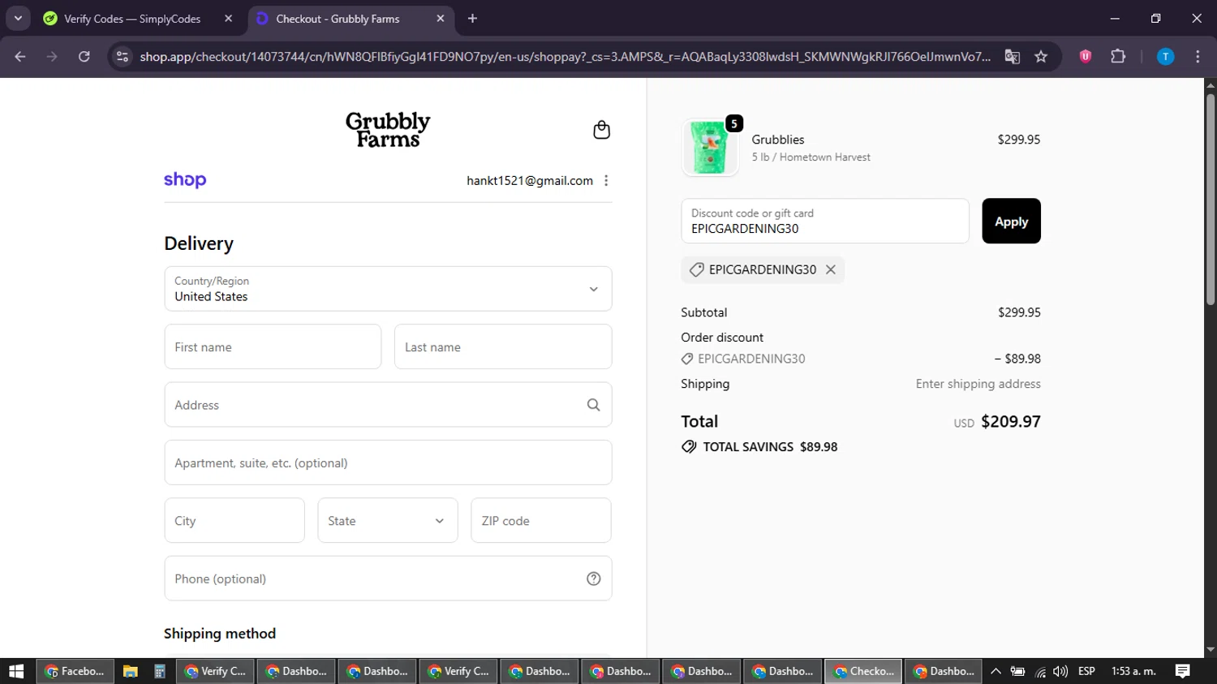Open the Windows notification center icon
Image resolution: width=1217 pixels, height=684 pixels.
pos(1183,671)
